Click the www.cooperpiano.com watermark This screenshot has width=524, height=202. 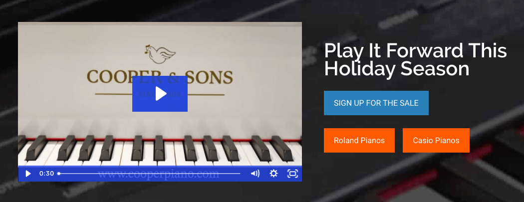pos(158,174)
